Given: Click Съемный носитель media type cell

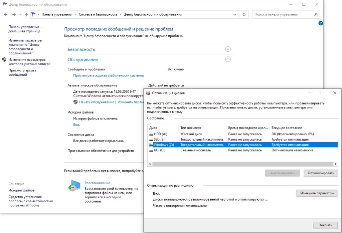Looking at the screenshot, I should click(x=195, y=150).
